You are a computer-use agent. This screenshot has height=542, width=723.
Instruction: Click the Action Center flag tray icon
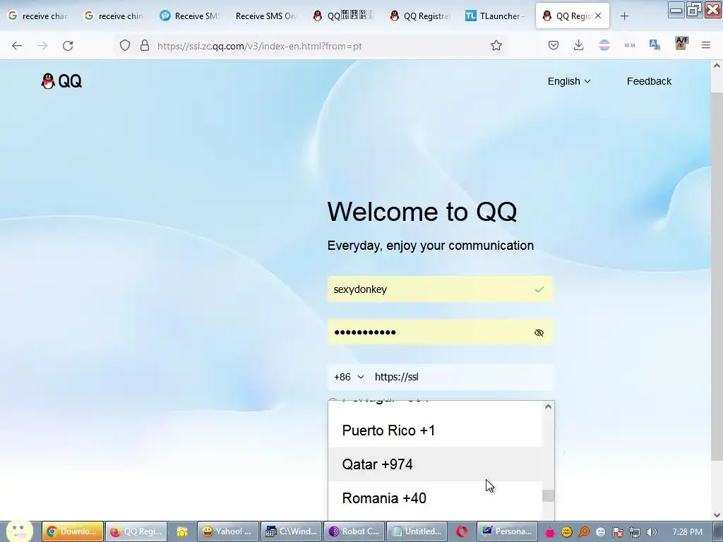point(618,532)
